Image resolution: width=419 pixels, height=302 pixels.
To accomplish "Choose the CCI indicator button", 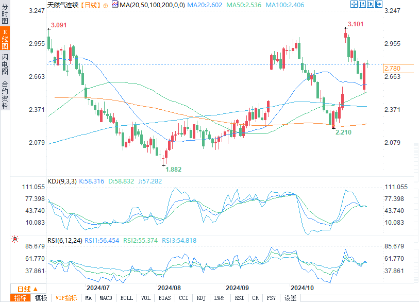I will 183,298.
